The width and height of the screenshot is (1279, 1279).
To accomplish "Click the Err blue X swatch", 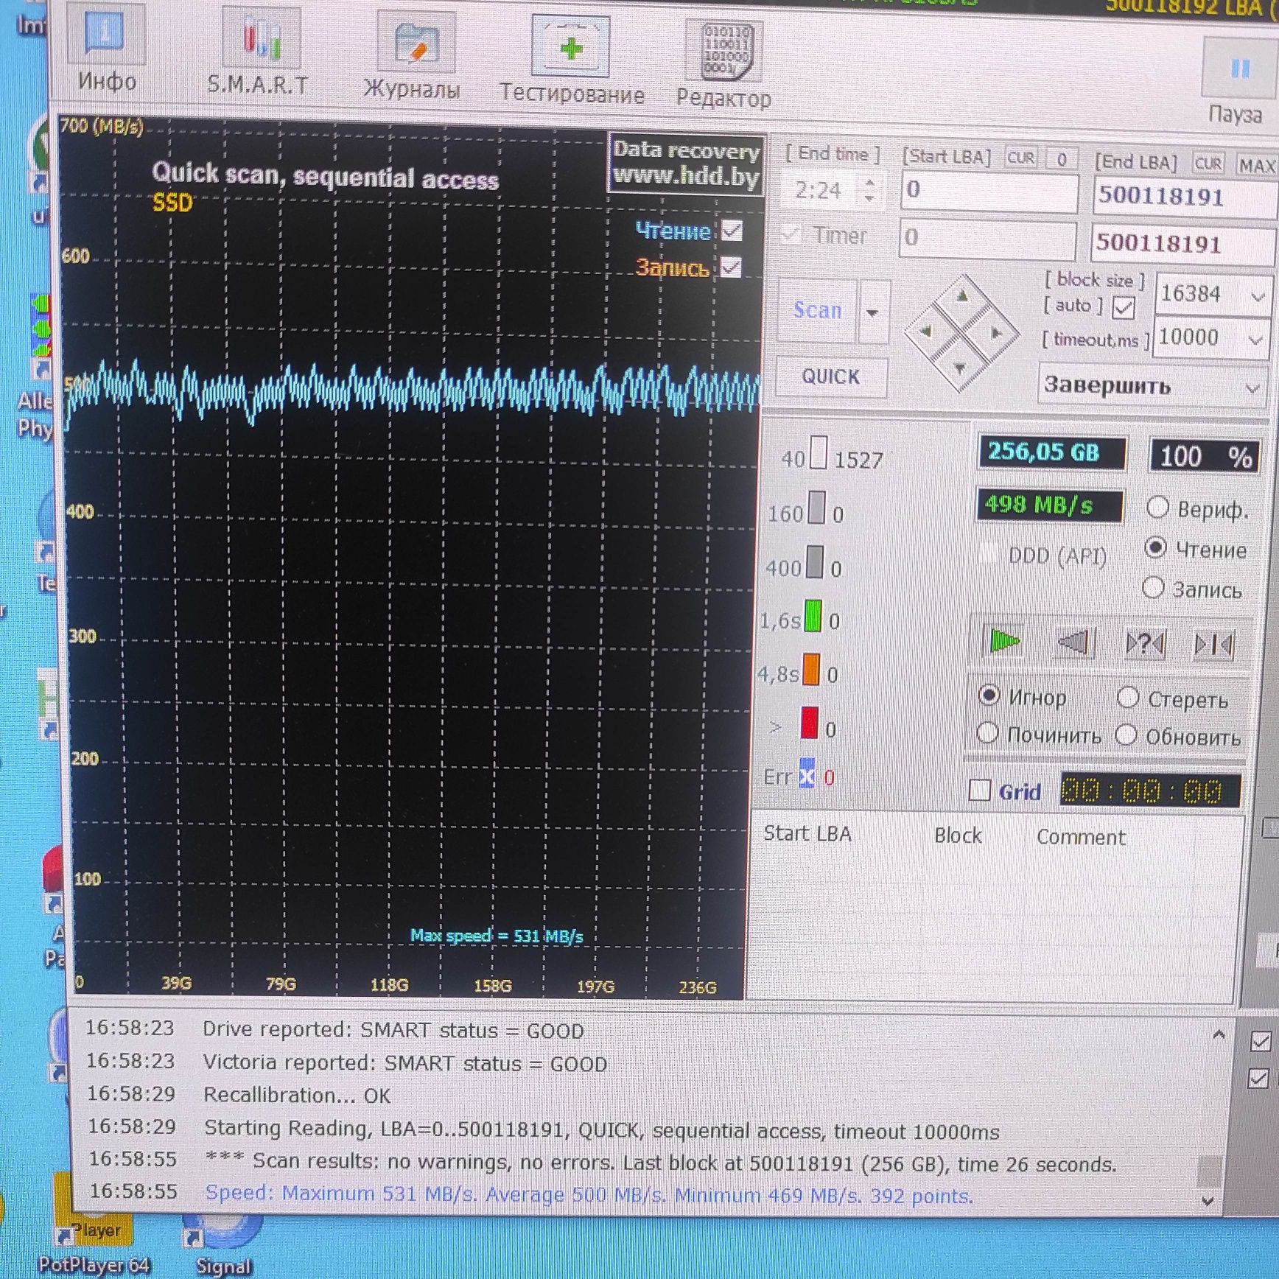I will pos(807,774).
